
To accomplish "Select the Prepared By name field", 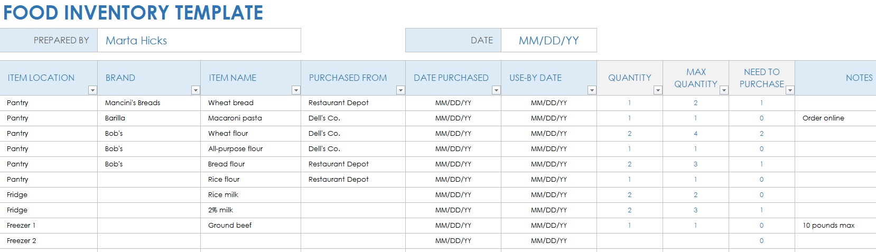I will click(199, 41).
